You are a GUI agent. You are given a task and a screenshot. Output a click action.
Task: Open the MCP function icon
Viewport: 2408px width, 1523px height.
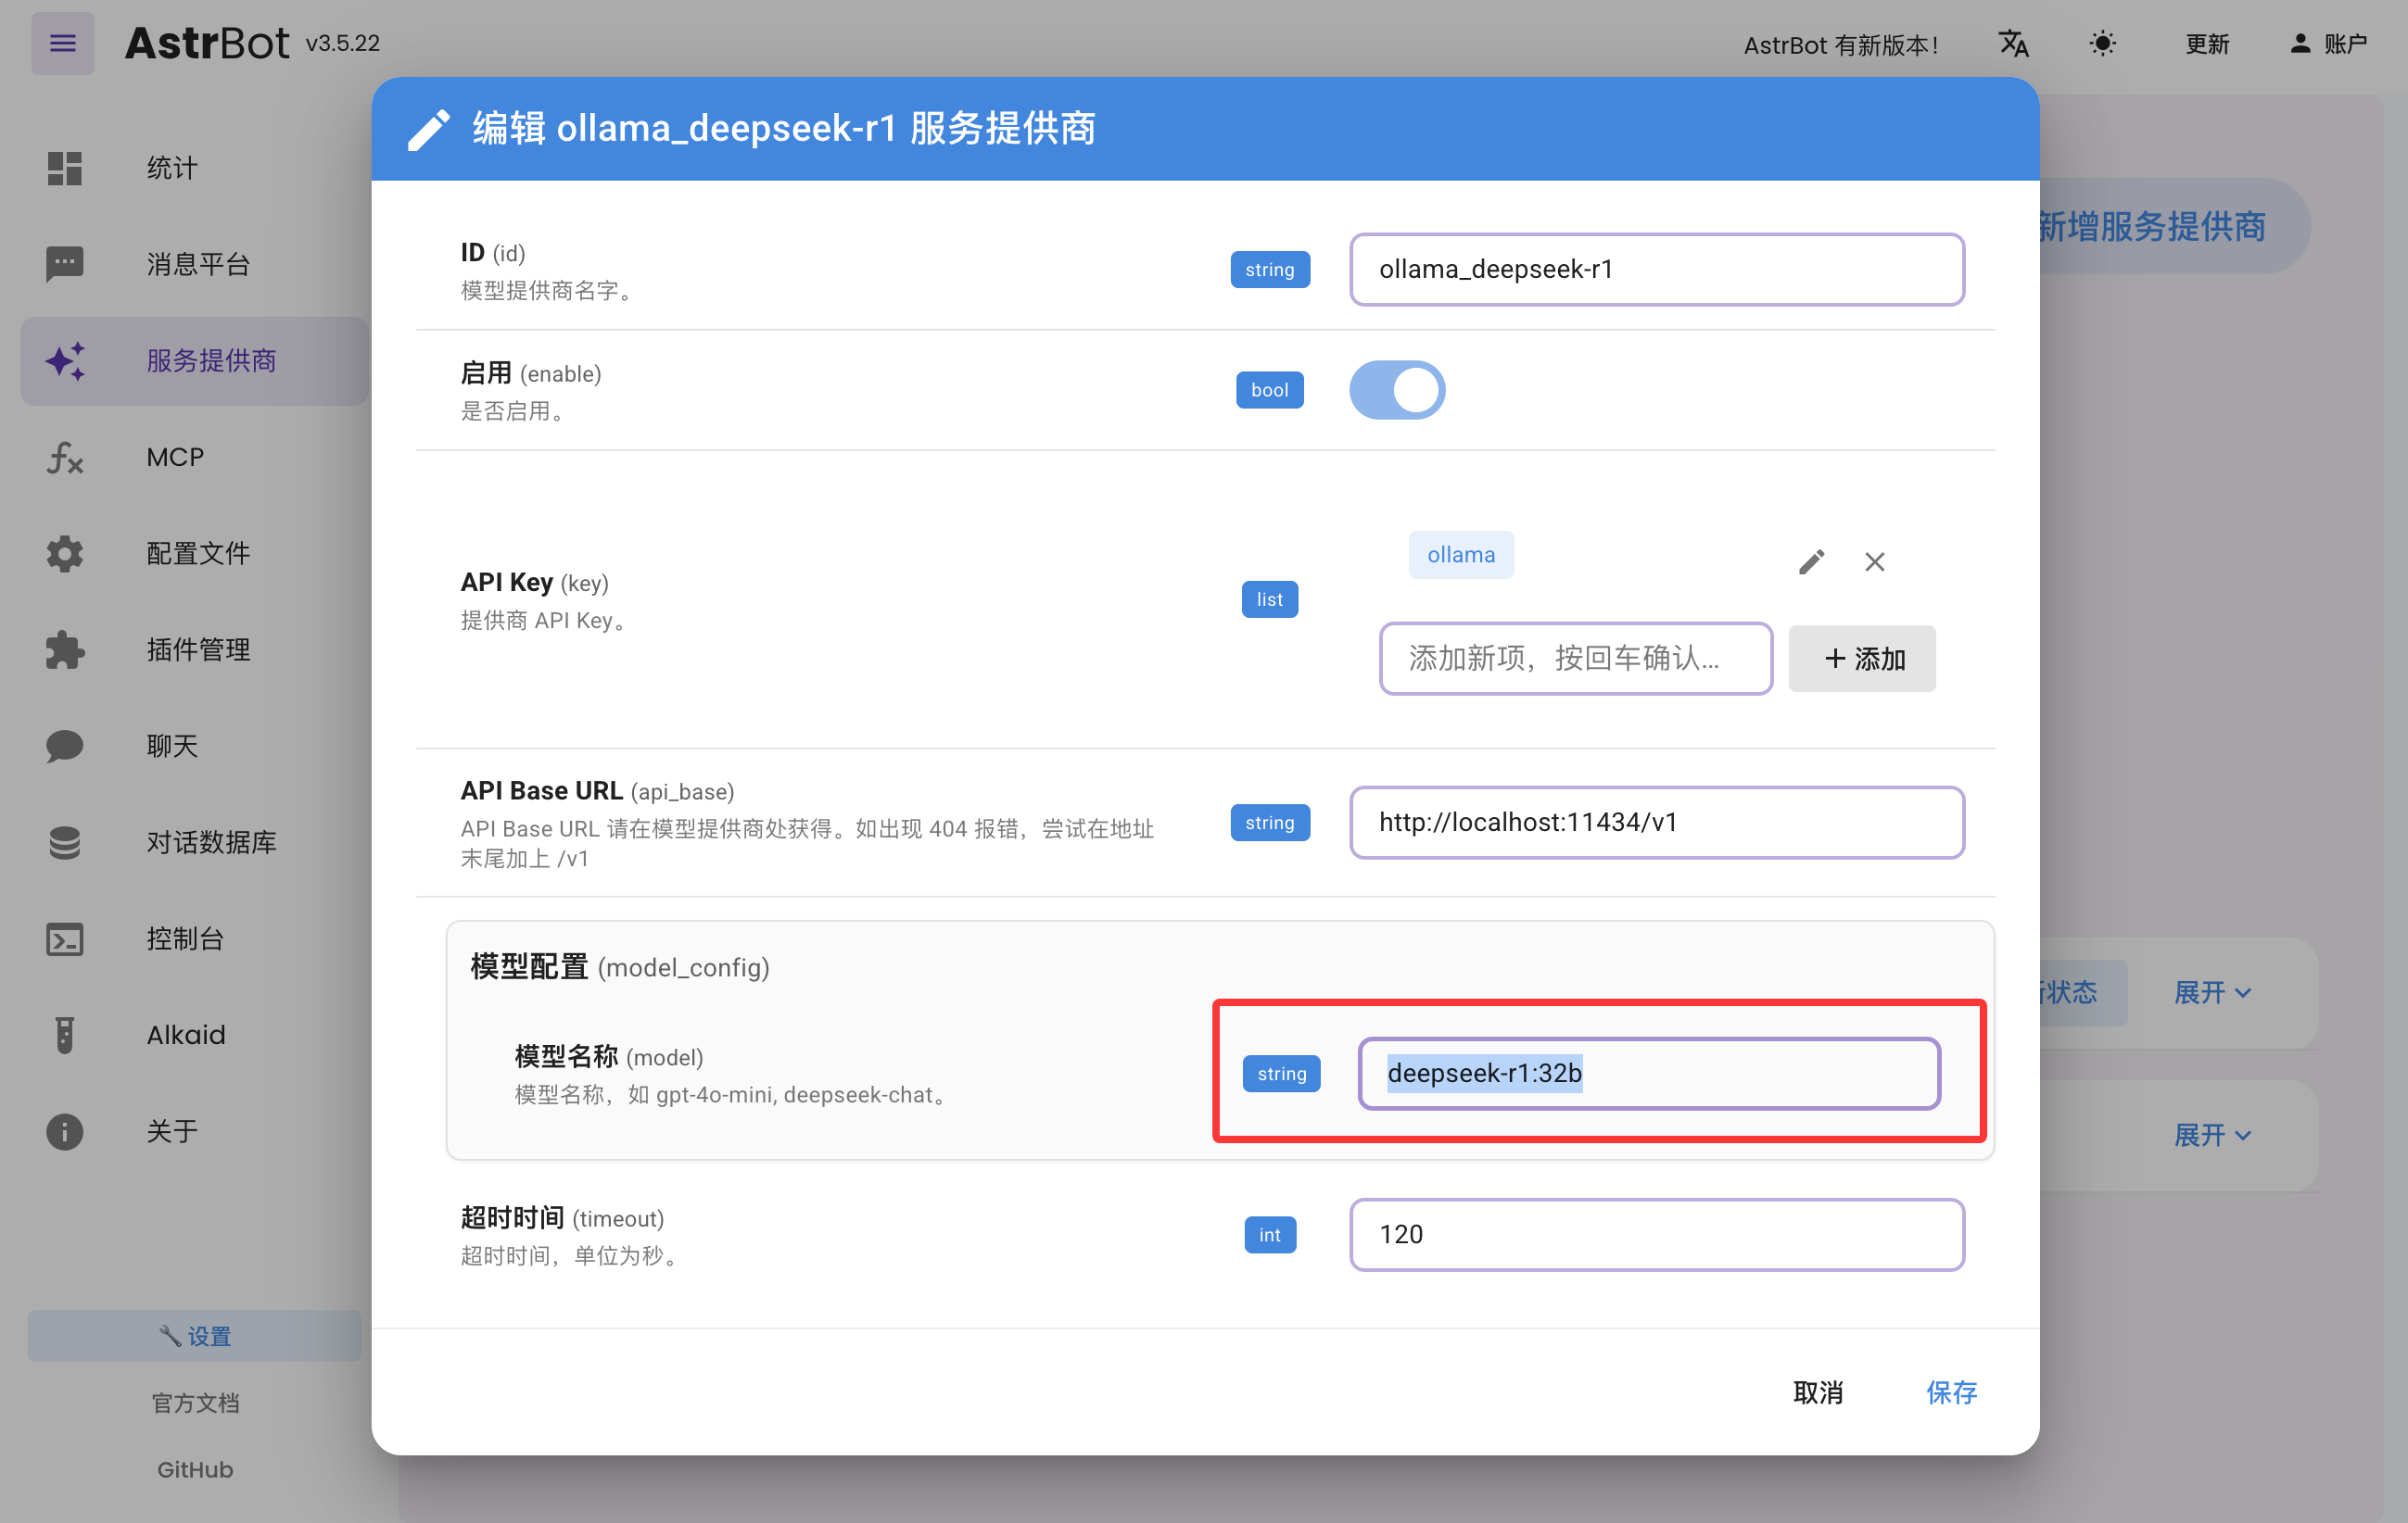65,458
